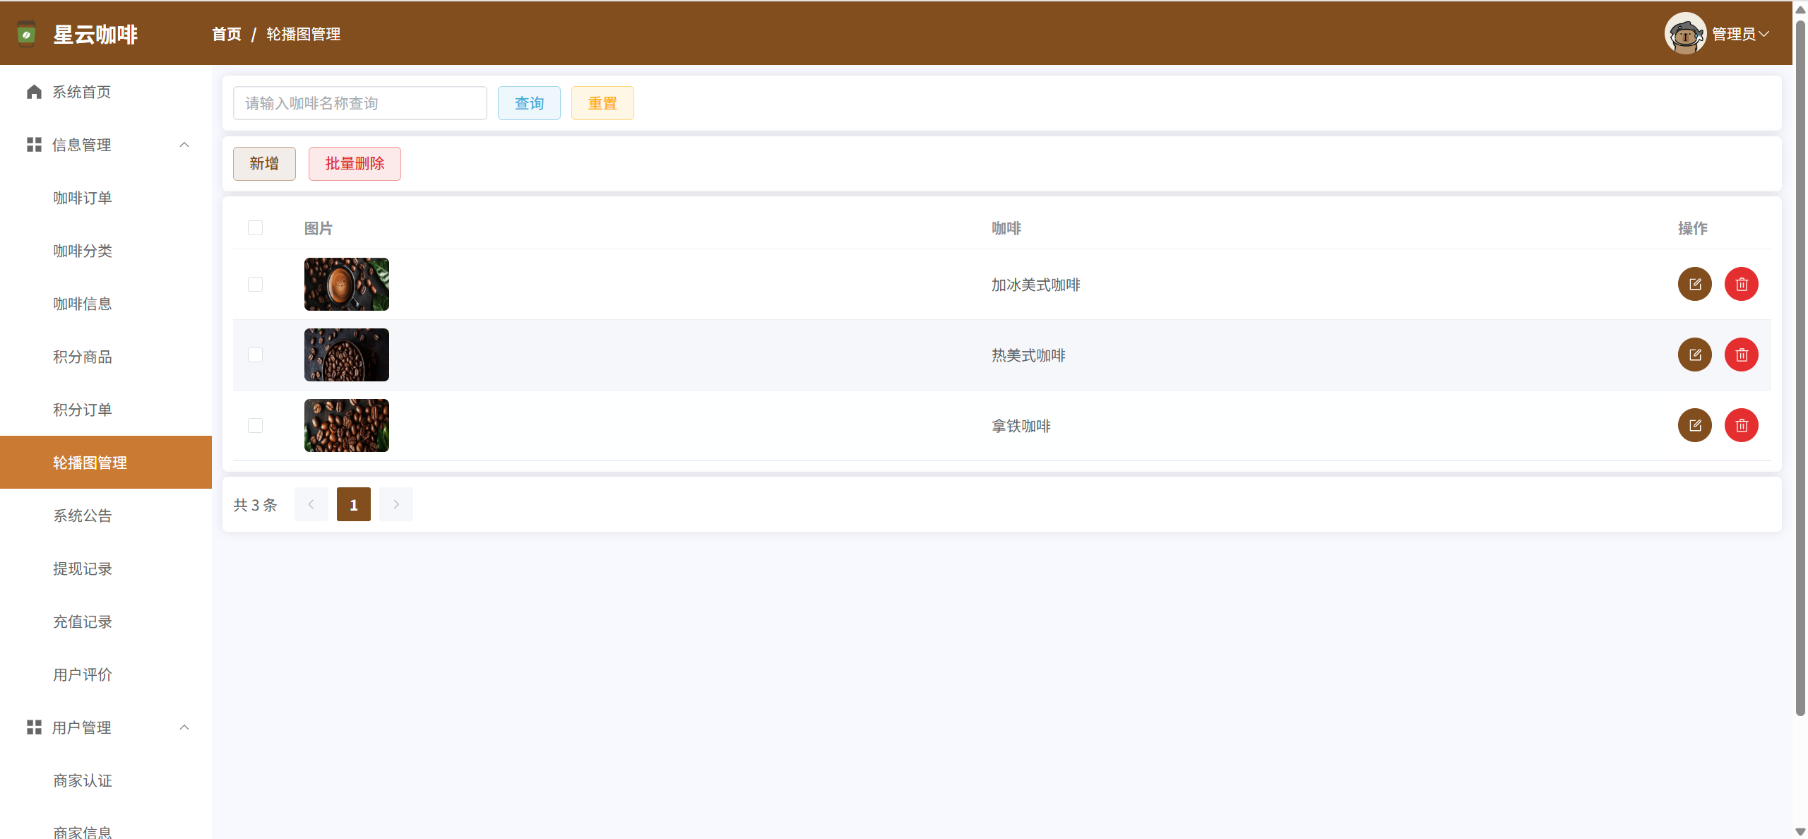Image resolution: width=1808 pixels, height=839 pixels.
Task: Click the admin avatar picture
Action: pyautogui.click(x=1685, y=33)
